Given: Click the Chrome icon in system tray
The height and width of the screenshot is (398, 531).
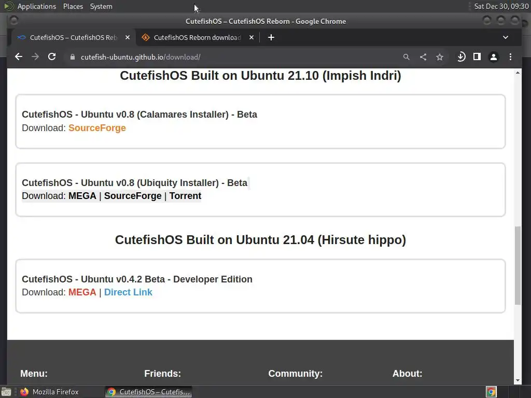Looking at the screenshot, I should (491, 392).
